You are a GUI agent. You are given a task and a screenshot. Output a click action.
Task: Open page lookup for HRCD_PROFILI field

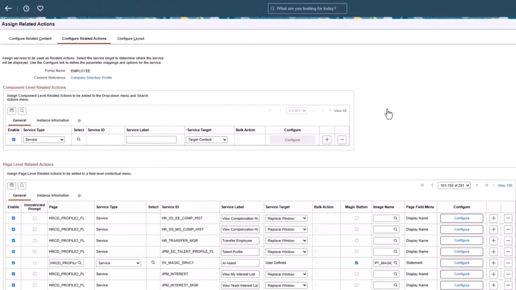coord(80,263)
